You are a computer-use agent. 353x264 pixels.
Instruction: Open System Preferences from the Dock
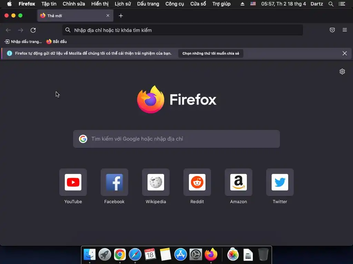click(196, 255)
